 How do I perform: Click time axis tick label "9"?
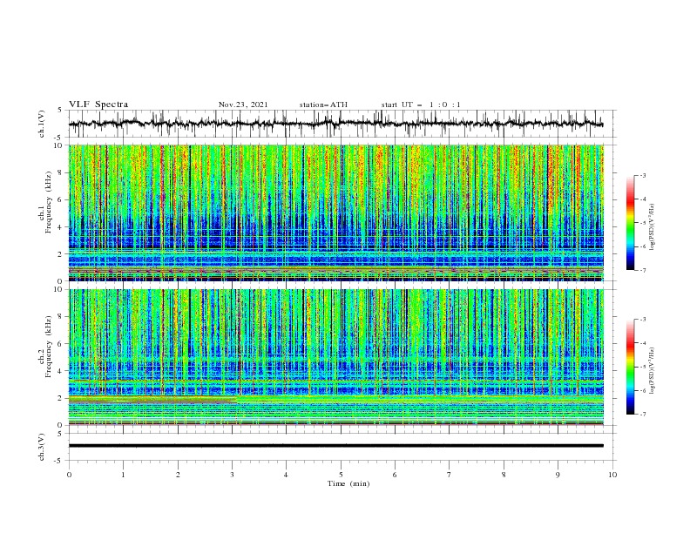[558, 475]
